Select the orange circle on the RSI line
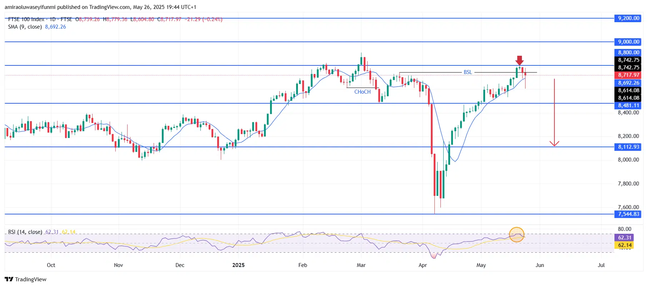648x287 pixels. [517, 235]
